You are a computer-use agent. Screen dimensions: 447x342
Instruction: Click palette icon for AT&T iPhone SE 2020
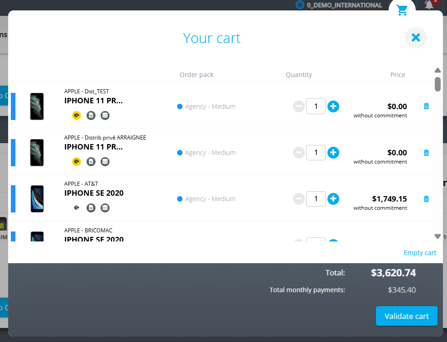pos(77,208)
